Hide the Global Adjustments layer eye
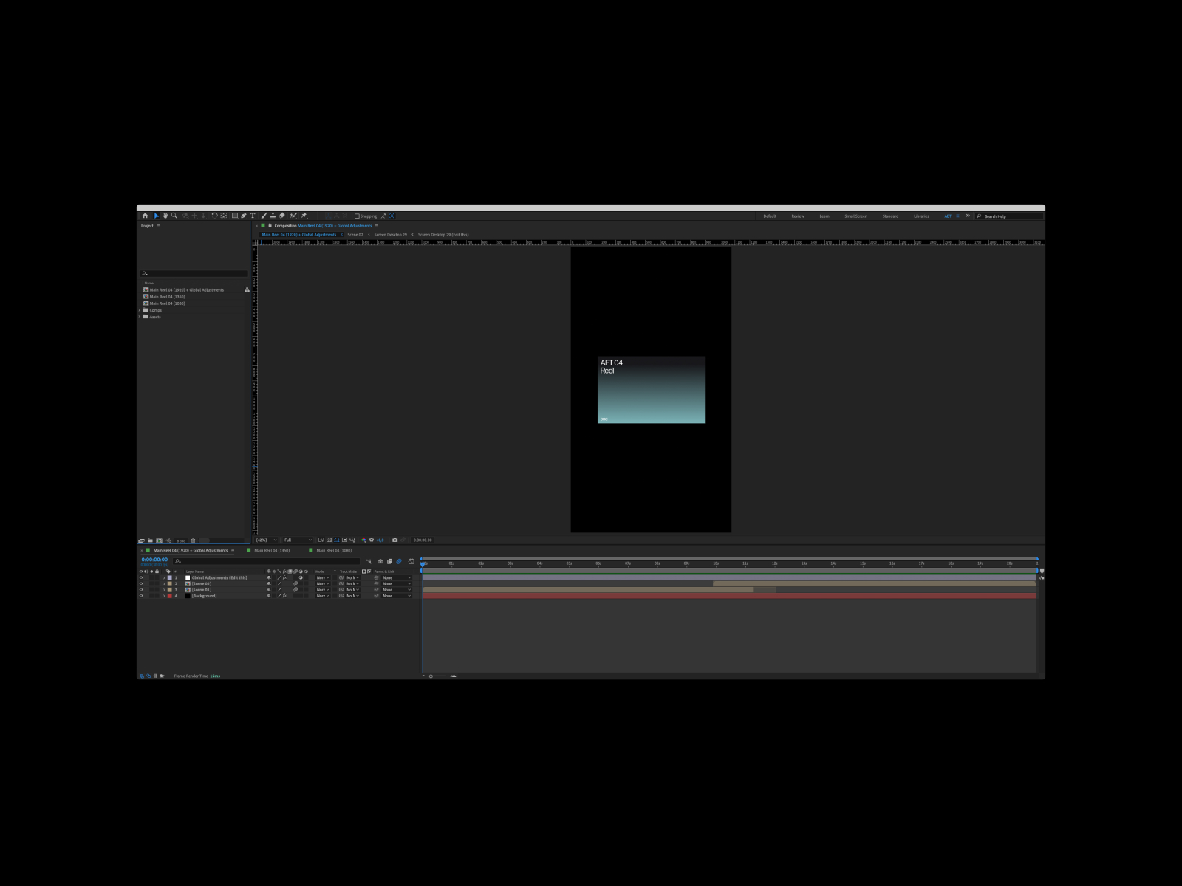This screenshot has height=886, width=1182. point(141,577)
